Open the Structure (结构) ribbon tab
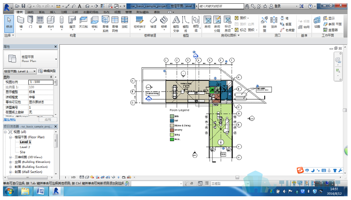This screenshot has height=200, width=351. (30, 12)
